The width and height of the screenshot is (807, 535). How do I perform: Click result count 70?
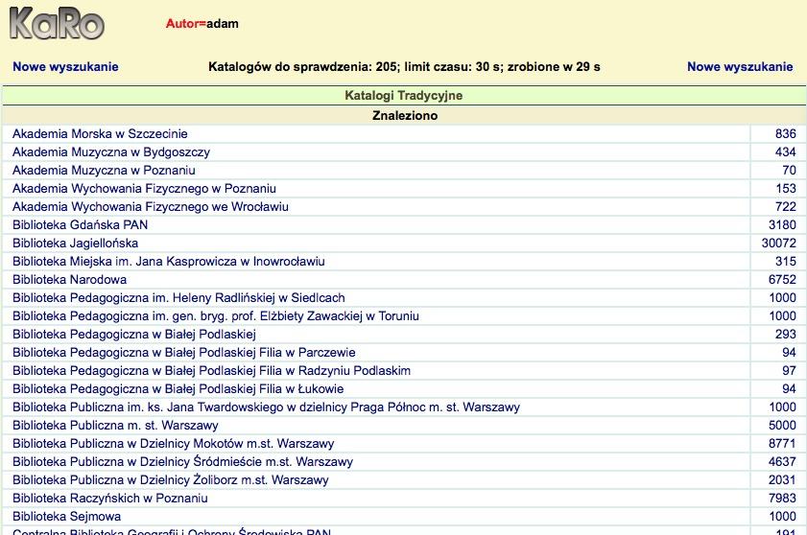point(789,171)
